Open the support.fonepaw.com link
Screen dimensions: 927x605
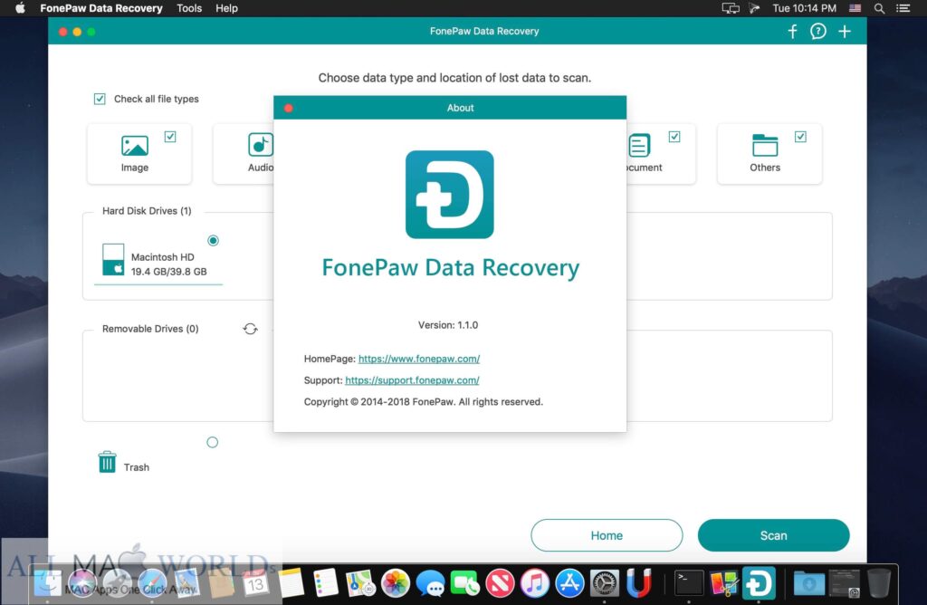[412, 380]
